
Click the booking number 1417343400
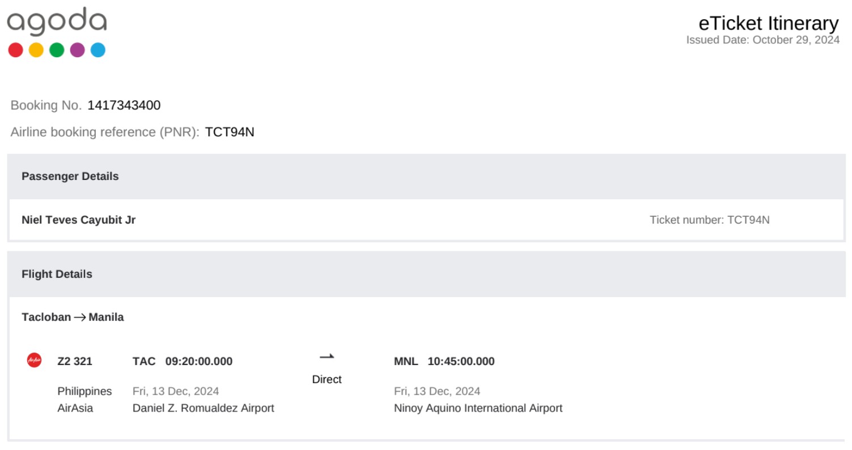pyautogui.click(x=124, y=105)
